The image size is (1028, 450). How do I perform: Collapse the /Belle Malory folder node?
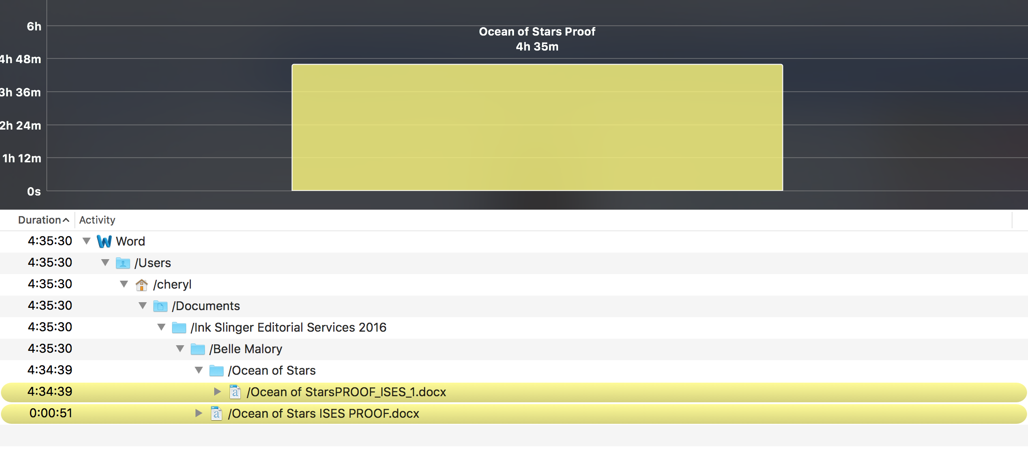click(x=180, y=349)
